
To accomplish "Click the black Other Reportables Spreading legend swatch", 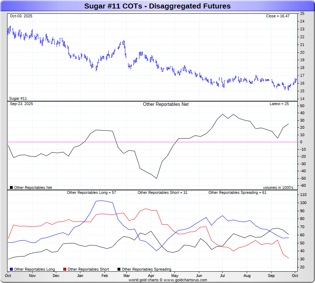I will click(119, 269).
